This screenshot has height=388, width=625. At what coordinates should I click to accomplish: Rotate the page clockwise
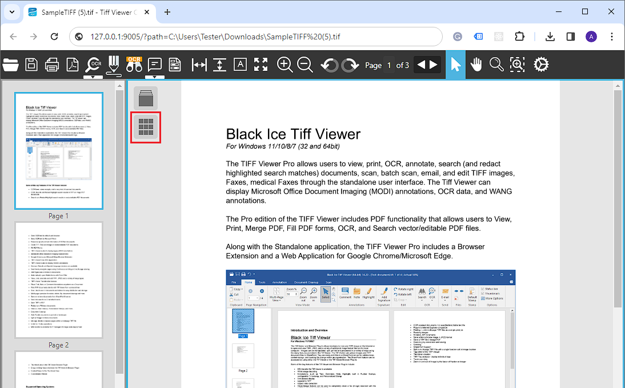350,65
